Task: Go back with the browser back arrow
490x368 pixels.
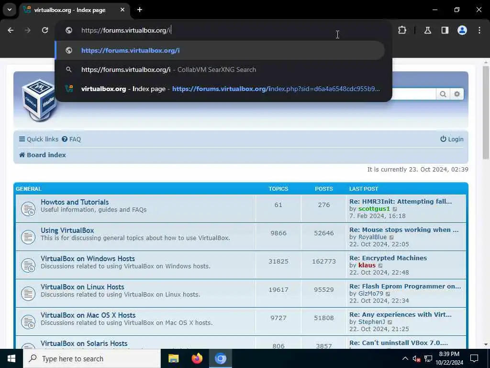Action: coord(11,30)
